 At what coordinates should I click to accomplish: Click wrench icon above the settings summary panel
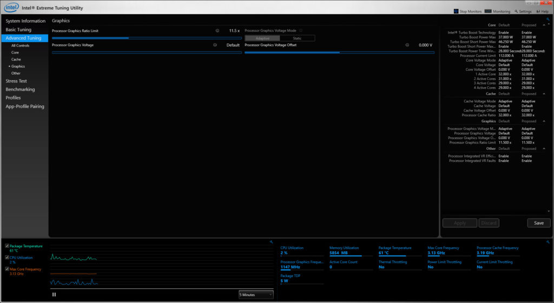[548, 19]
